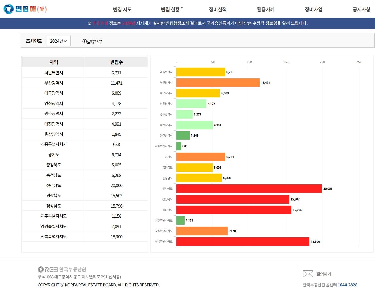This screenshot has height=303, width=375.
Task: Expand the degree indicator next to 빈집 현황
Action: pos(183,7)
